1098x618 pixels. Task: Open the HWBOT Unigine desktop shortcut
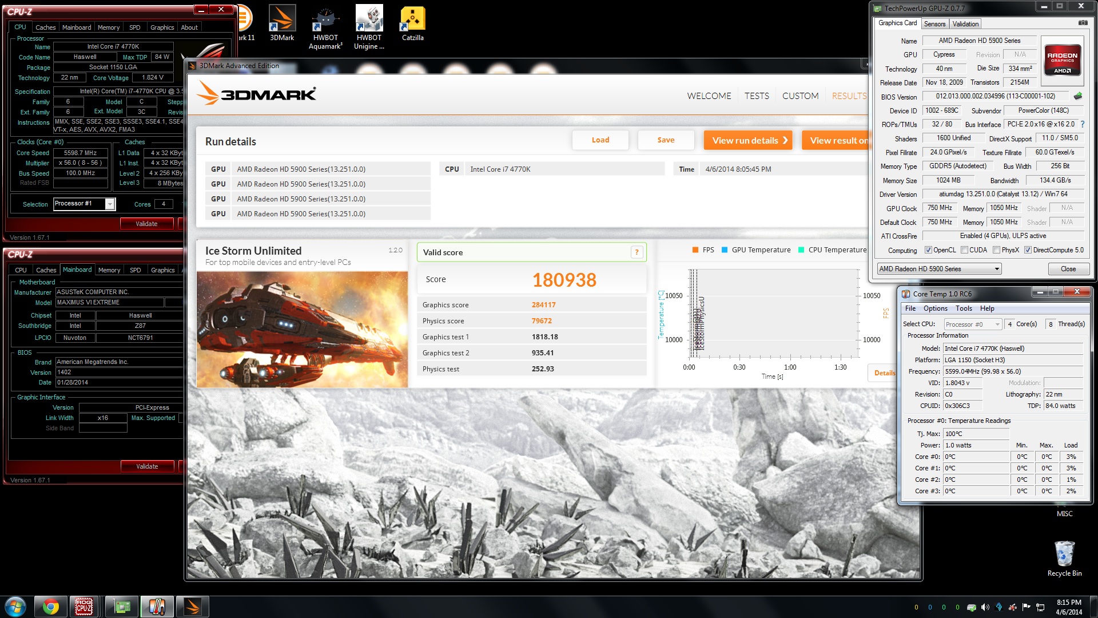click(x=369, y=27)
